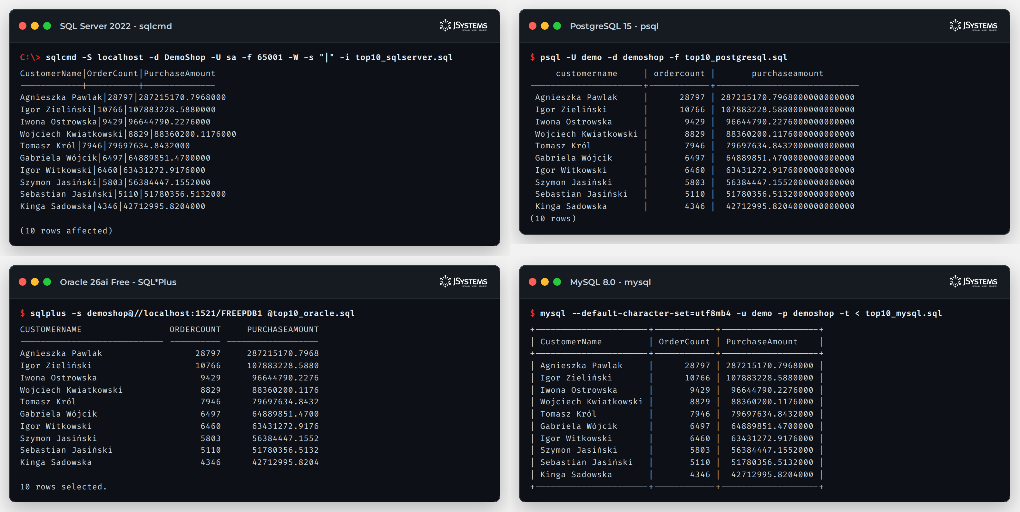Viewport: 1020px width, 512px height.
Task: Click the Oracle 26ai Free - SQL*Plus title
Action: (x=118, y=282)
